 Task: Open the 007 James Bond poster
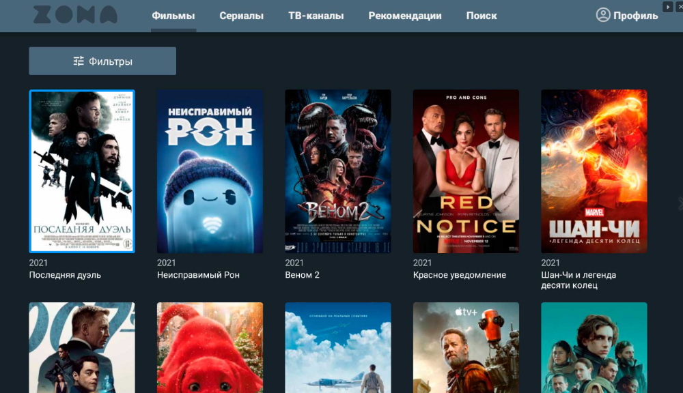coord(82,348)
